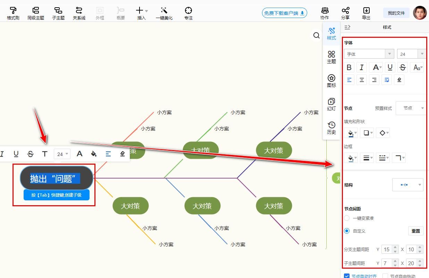429x278 pixels.
Task: Click the canvas search magnifier icon
Action: pos(316,35)
